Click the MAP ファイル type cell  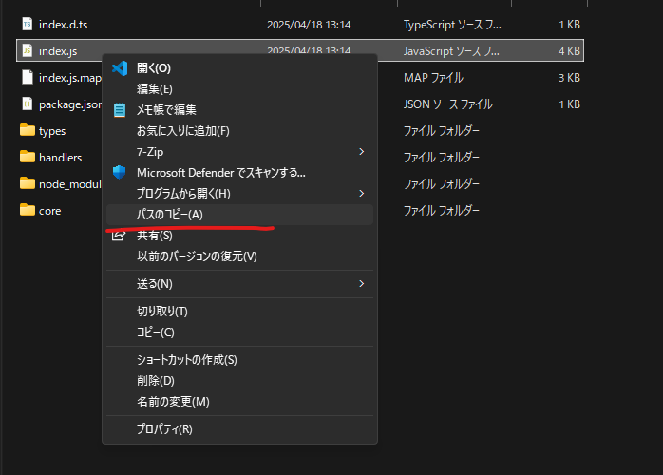click(433, 78)
